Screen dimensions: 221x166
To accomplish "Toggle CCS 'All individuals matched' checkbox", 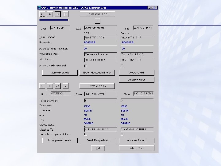I will click(85, 66).
